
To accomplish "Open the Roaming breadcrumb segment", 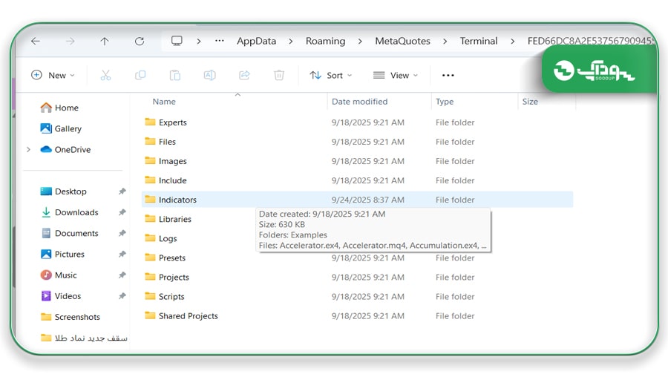I will coord(326,41).
